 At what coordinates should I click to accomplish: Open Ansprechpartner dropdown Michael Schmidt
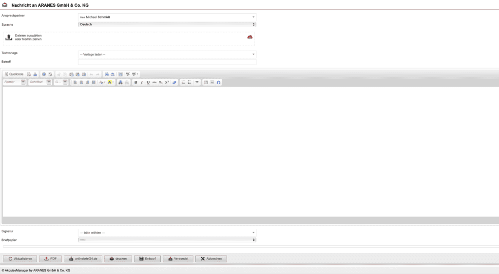point(167,17)
